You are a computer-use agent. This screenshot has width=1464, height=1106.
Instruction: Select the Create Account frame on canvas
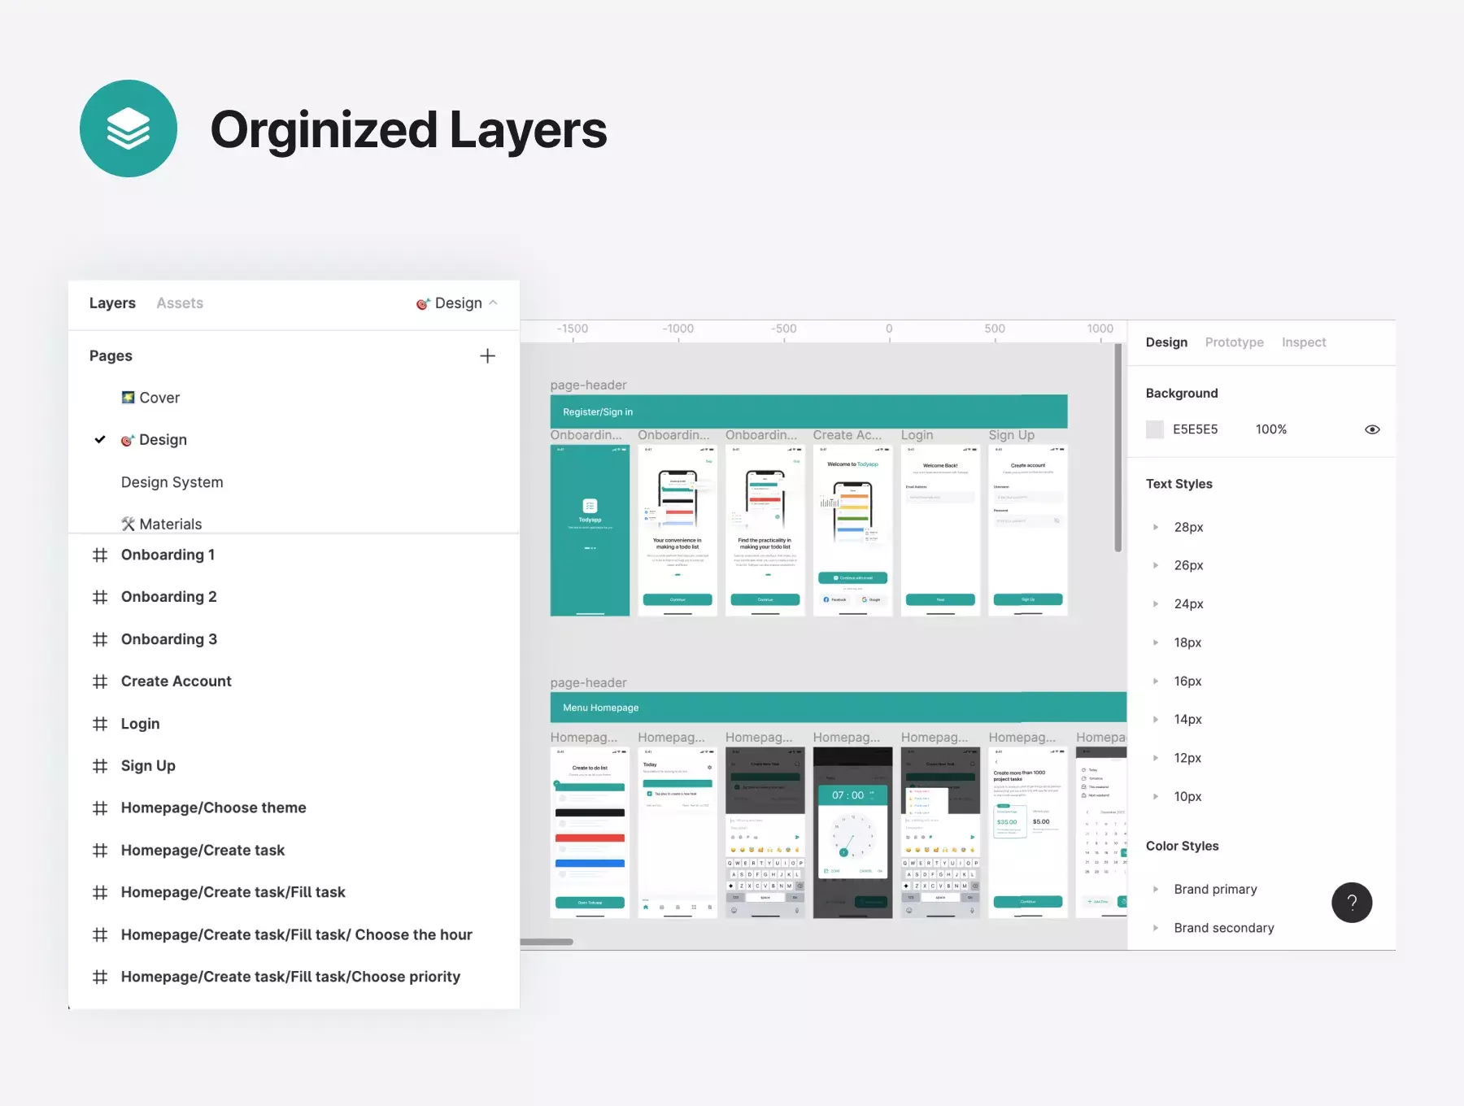pyautogui.click(x=852, y=530)
